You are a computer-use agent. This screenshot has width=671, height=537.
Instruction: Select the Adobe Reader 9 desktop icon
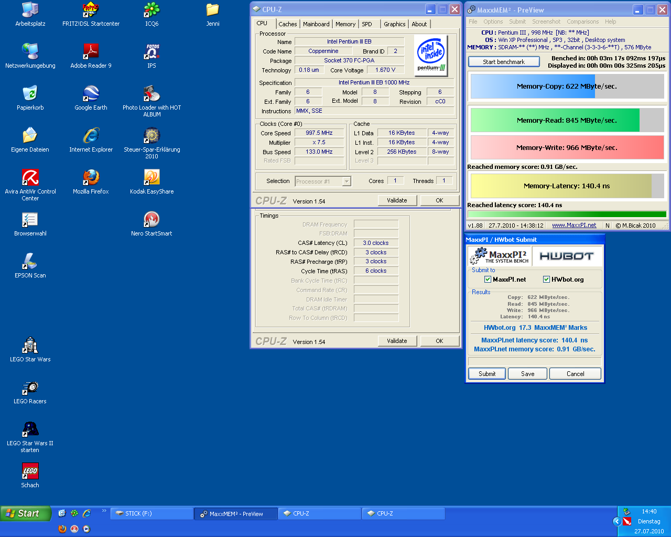pyautogui.click(x=91, y=56)
